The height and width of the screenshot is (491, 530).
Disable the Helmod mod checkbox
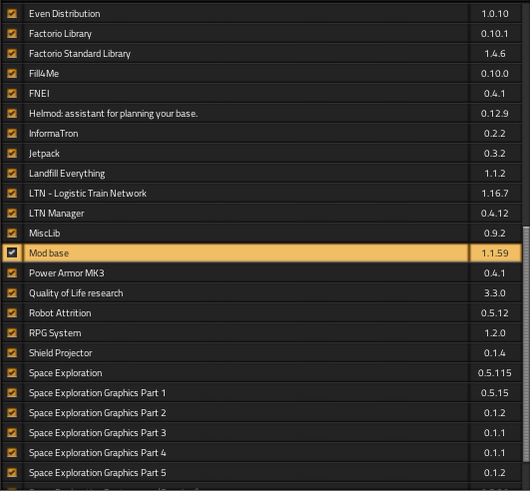pos(12,113)
